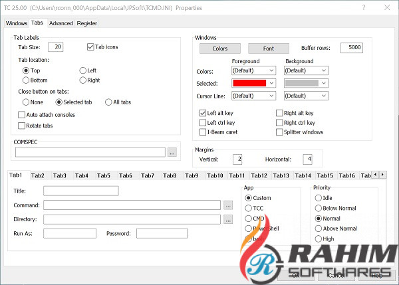This screenshot has width=399, height=285.
Task: Select Tab16 settings tab
Action: point(347,175)
